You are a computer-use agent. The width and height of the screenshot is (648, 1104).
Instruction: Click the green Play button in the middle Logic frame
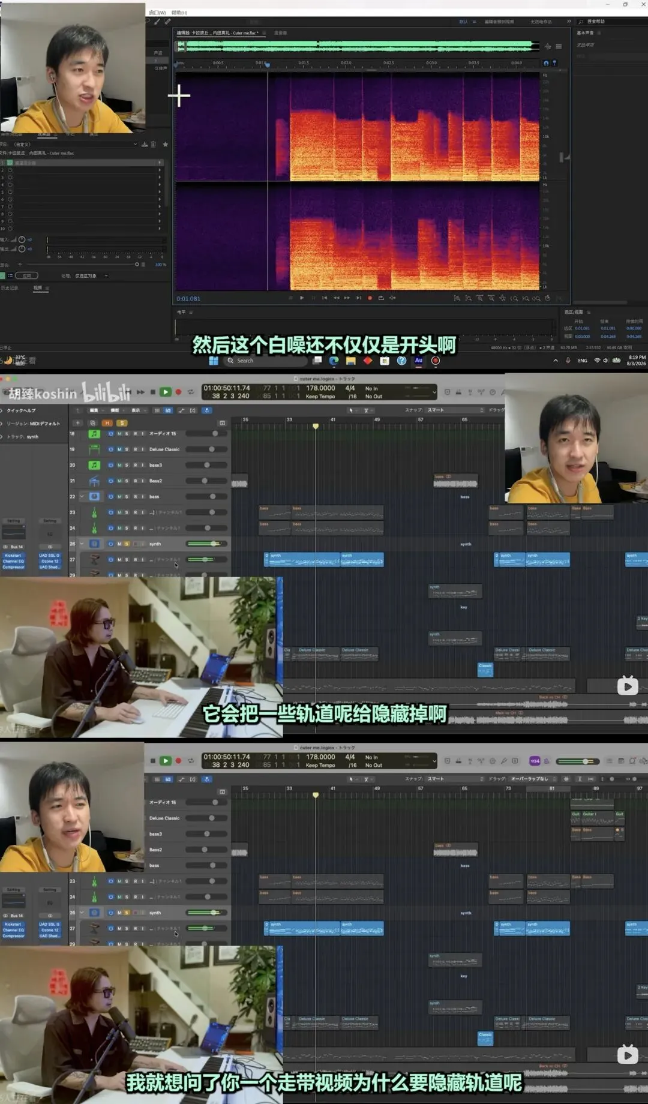point(166,392)
